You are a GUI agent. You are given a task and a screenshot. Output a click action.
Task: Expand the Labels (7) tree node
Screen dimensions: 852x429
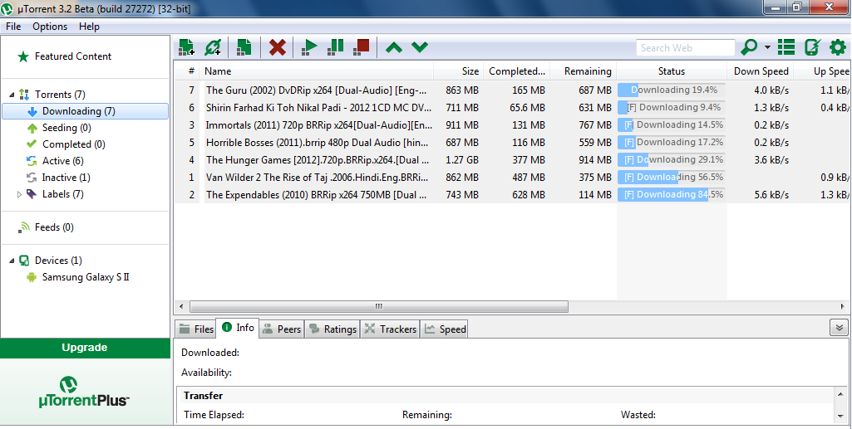click(x=20, y=194)
